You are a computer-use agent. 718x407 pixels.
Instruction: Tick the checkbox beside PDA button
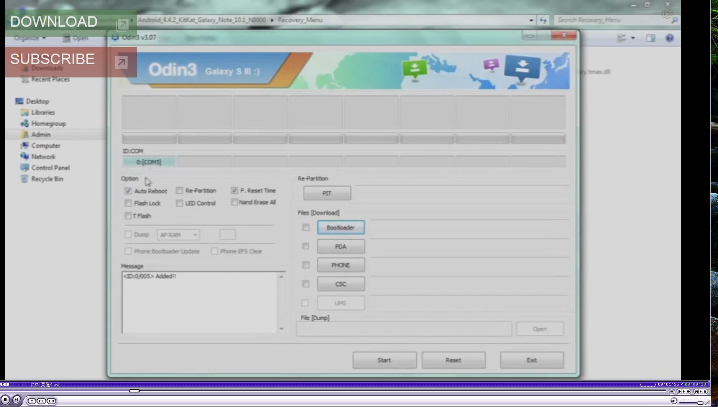(x=306, y=246)
